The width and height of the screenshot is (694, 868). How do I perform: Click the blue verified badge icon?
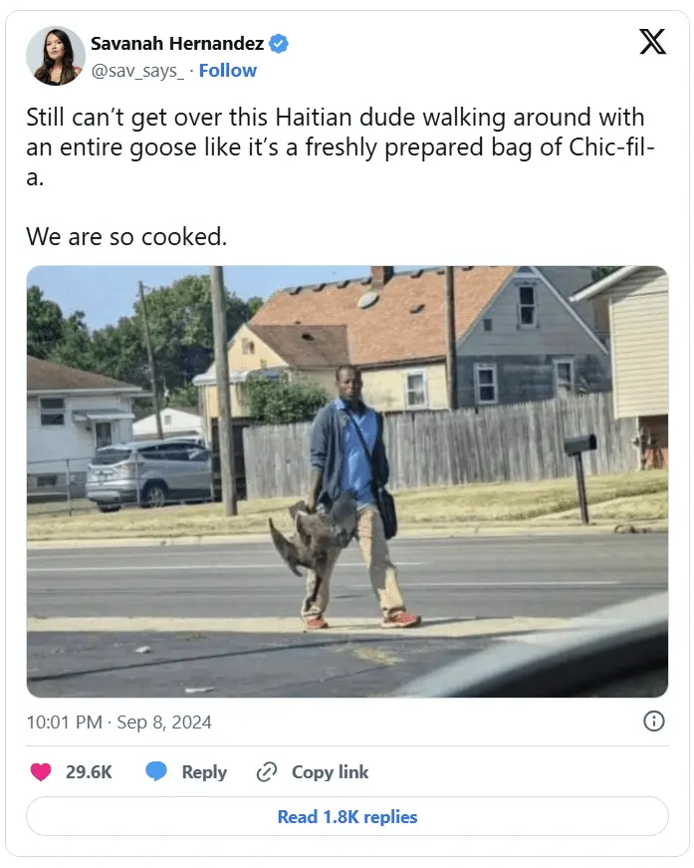coord(279,43)
